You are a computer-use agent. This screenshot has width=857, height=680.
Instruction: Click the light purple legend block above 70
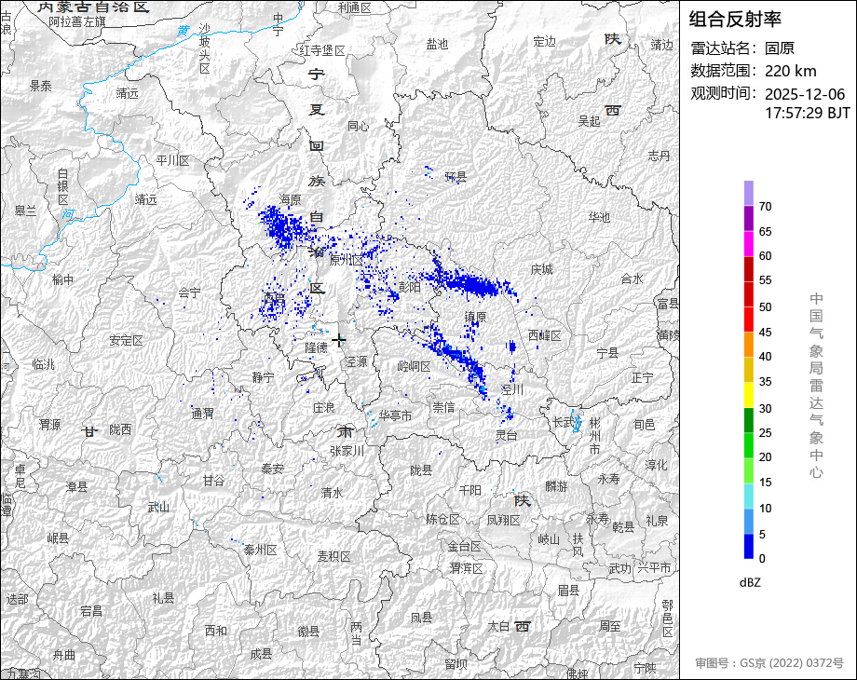(x=749, y=194)
